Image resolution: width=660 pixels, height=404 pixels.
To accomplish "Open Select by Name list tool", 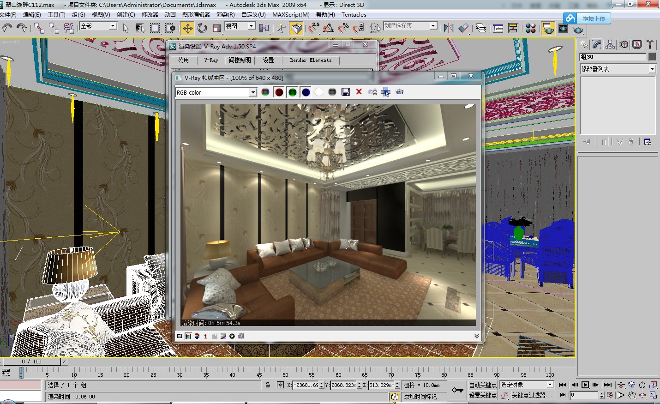I will point(140,28).
